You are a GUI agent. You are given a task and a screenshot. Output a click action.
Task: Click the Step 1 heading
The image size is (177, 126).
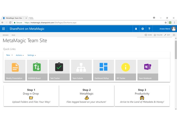(x=31, y=90)
